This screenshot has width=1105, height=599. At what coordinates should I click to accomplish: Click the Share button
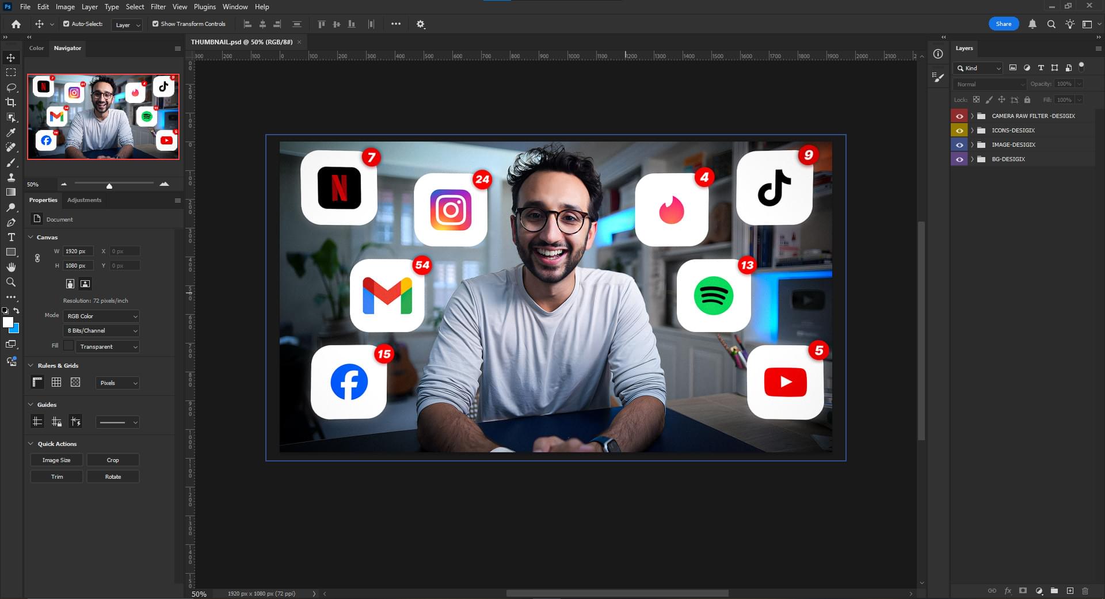point(1003,24)
